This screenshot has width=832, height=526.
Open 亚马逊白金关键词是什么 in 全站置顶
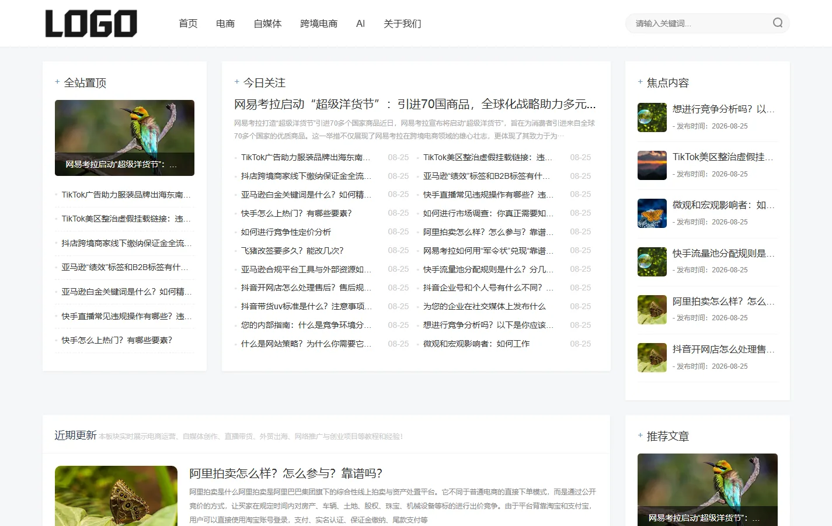[127, 292]
